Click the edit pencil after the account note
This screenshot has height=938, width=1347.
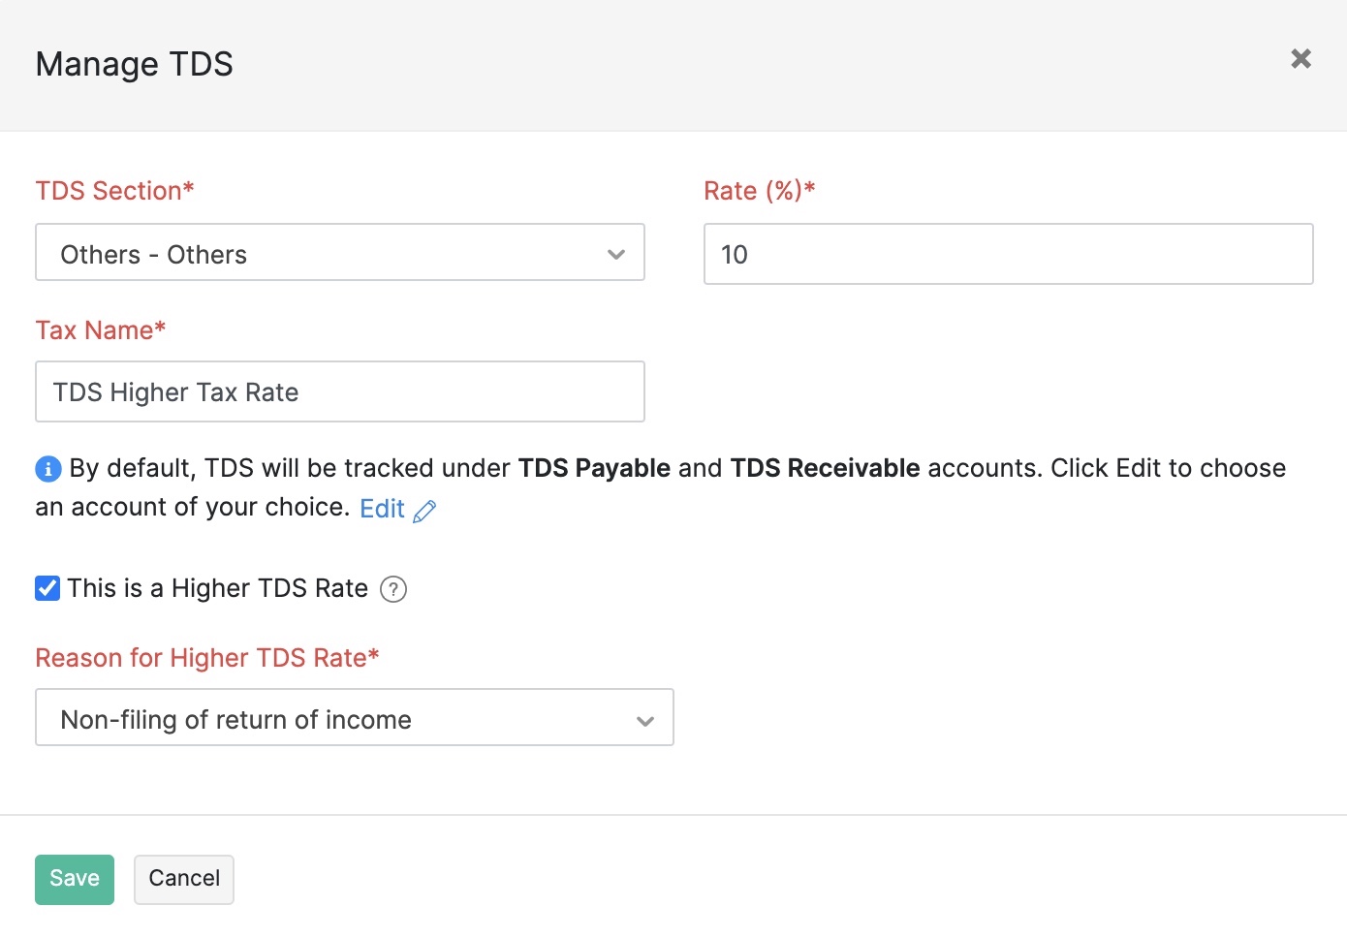click(426, 511)
